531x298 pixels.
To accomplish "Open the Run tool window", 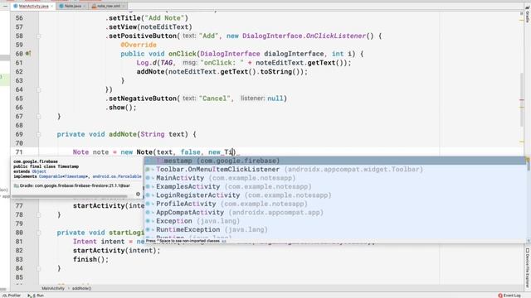I will (36, 296).
